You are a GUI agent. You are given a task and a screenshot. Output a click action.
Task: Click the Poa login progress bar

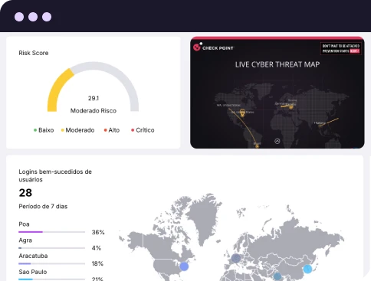coord(51,232)
